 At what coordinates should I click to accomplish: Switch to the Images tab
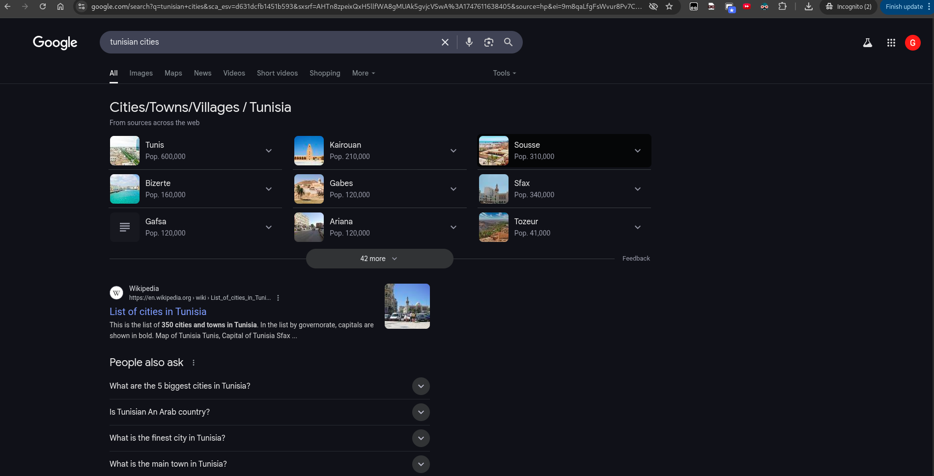[141, 73]
